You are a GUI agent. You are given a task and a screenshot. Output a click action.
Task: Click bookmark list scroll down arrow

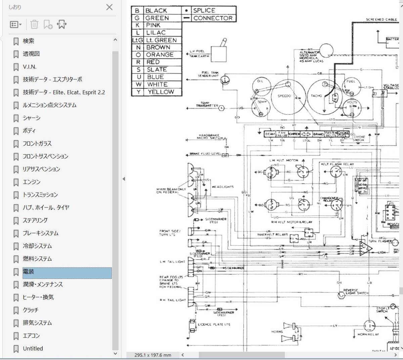click(x=116, y=354)
